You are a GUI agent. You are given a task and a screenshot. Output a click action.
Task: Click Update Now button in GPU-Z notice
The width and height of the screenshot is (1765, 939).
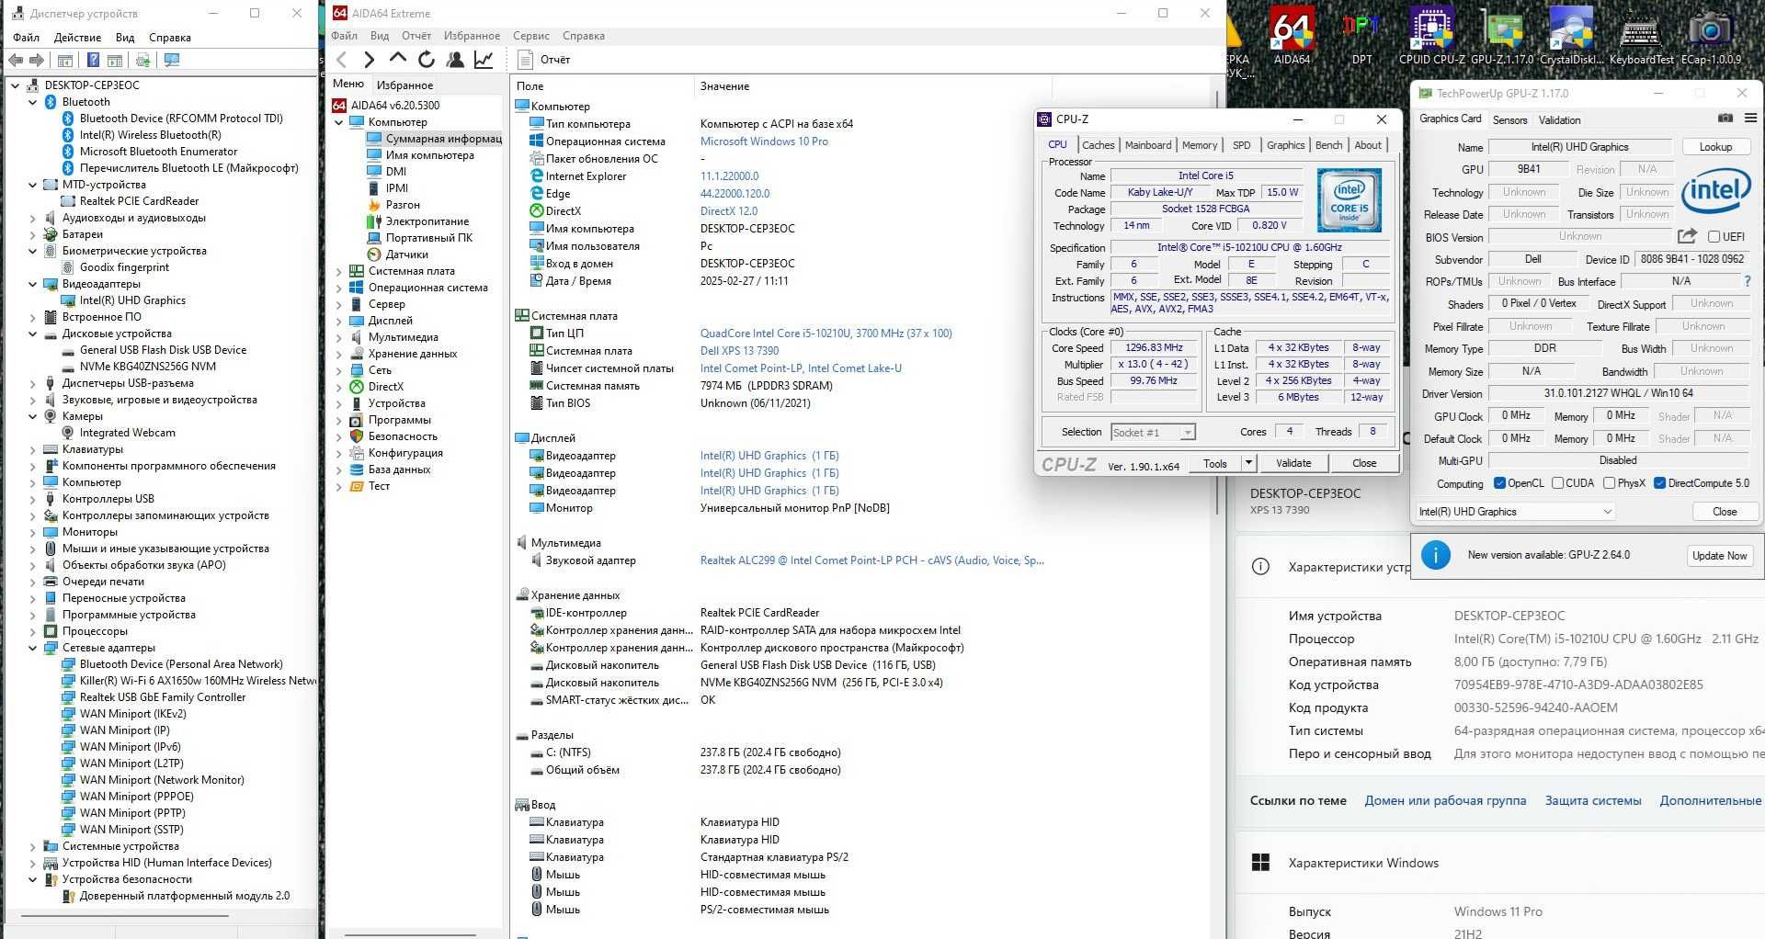pyautogui.click(x=1720, y=556)
